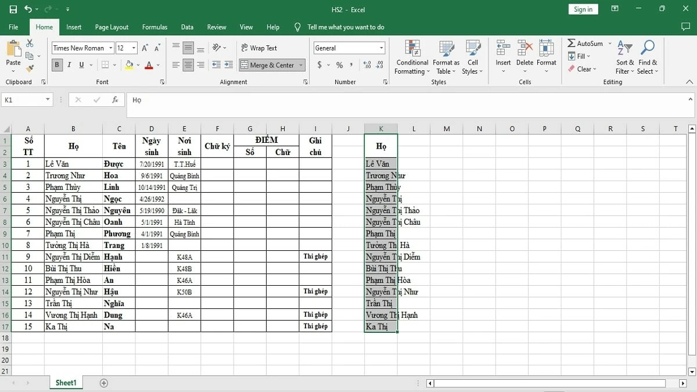Apply the Percent Style number format

point(339,65)
